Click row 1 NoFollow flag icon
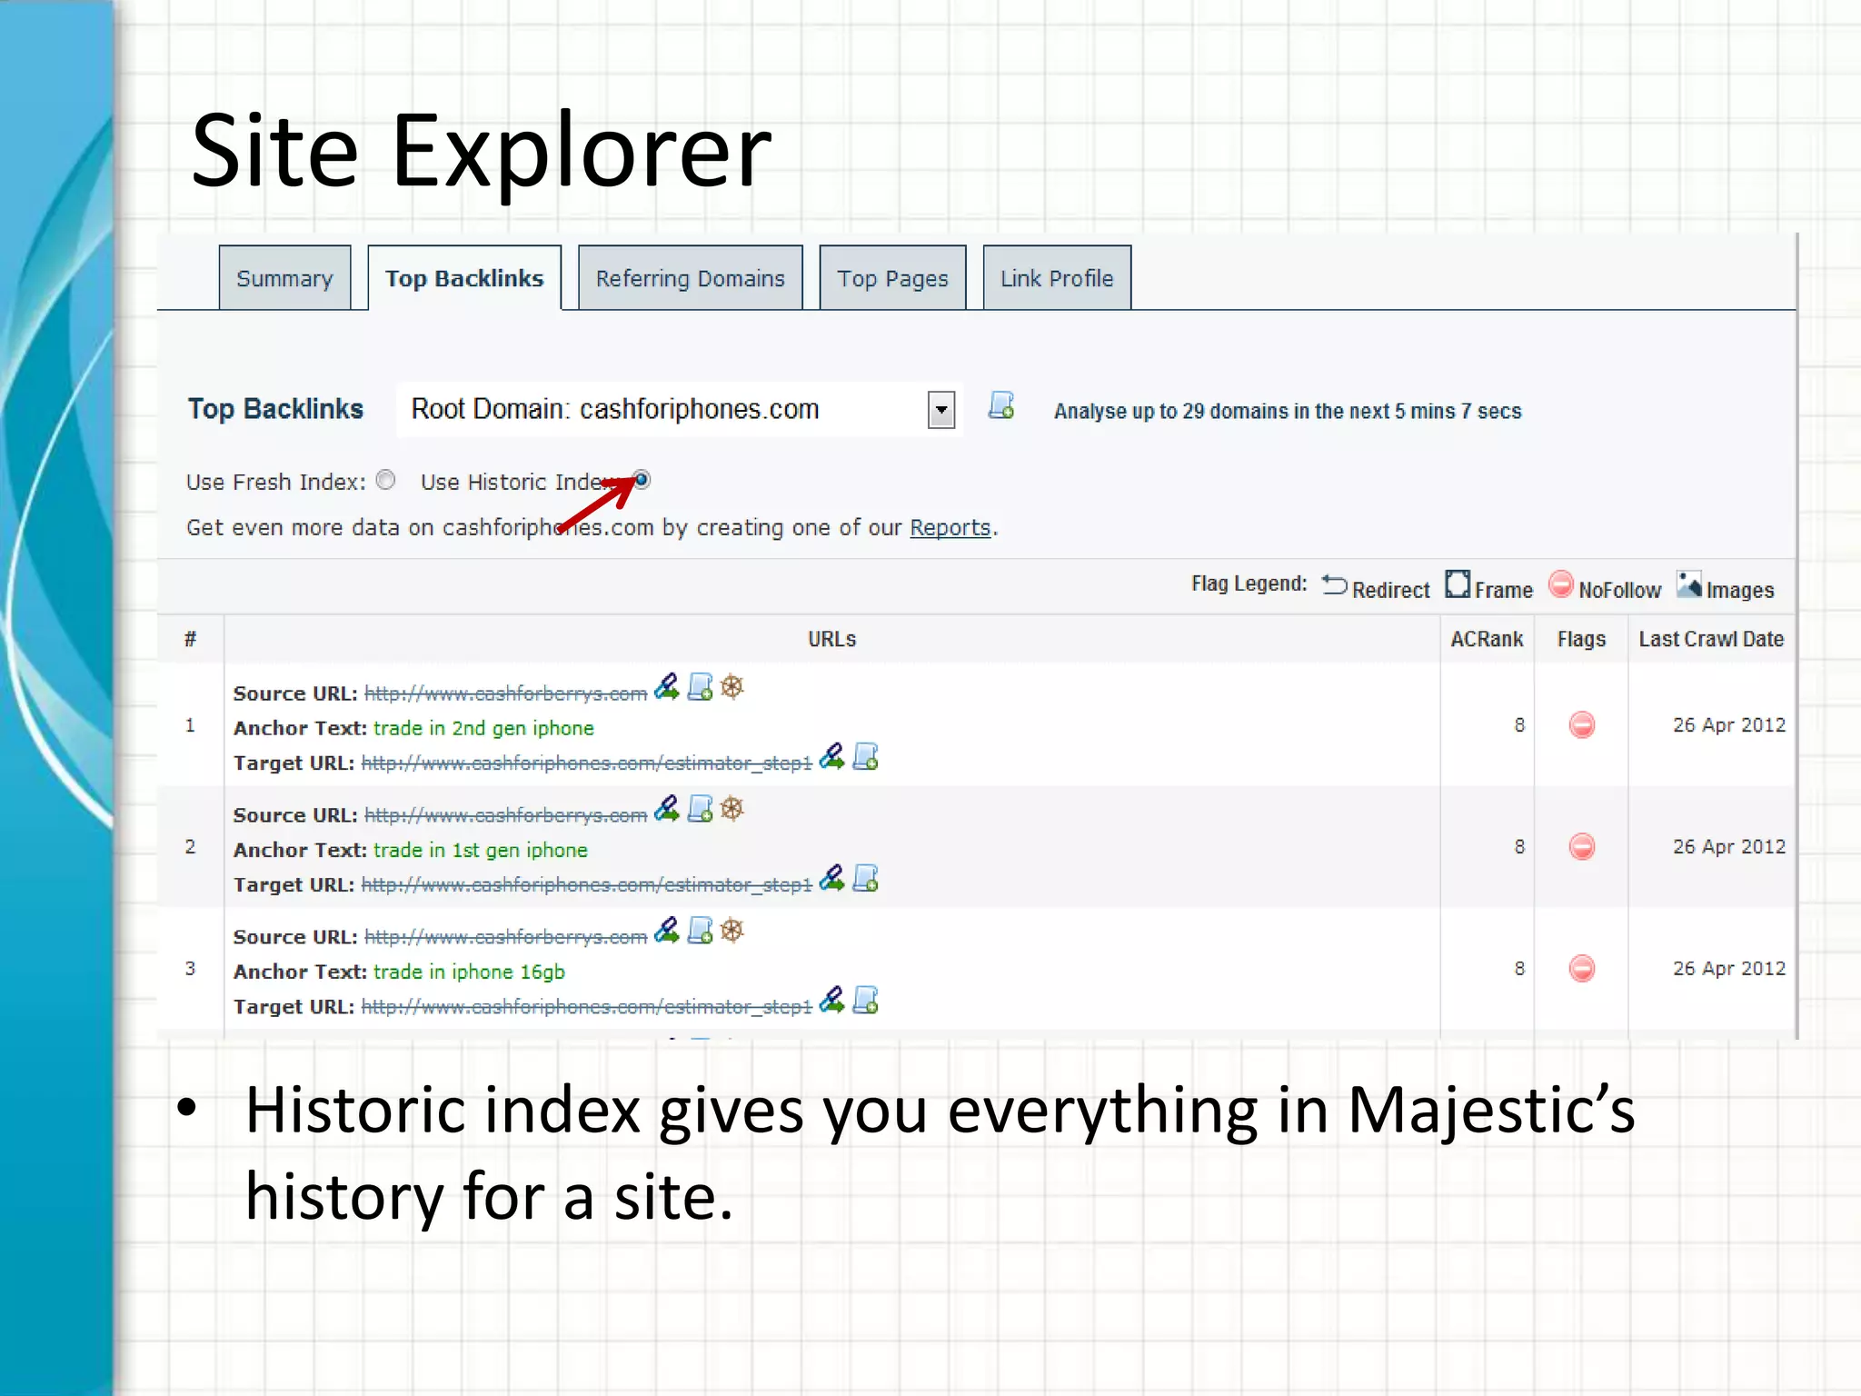Screen dimensions: 1861x1396 1582,725
